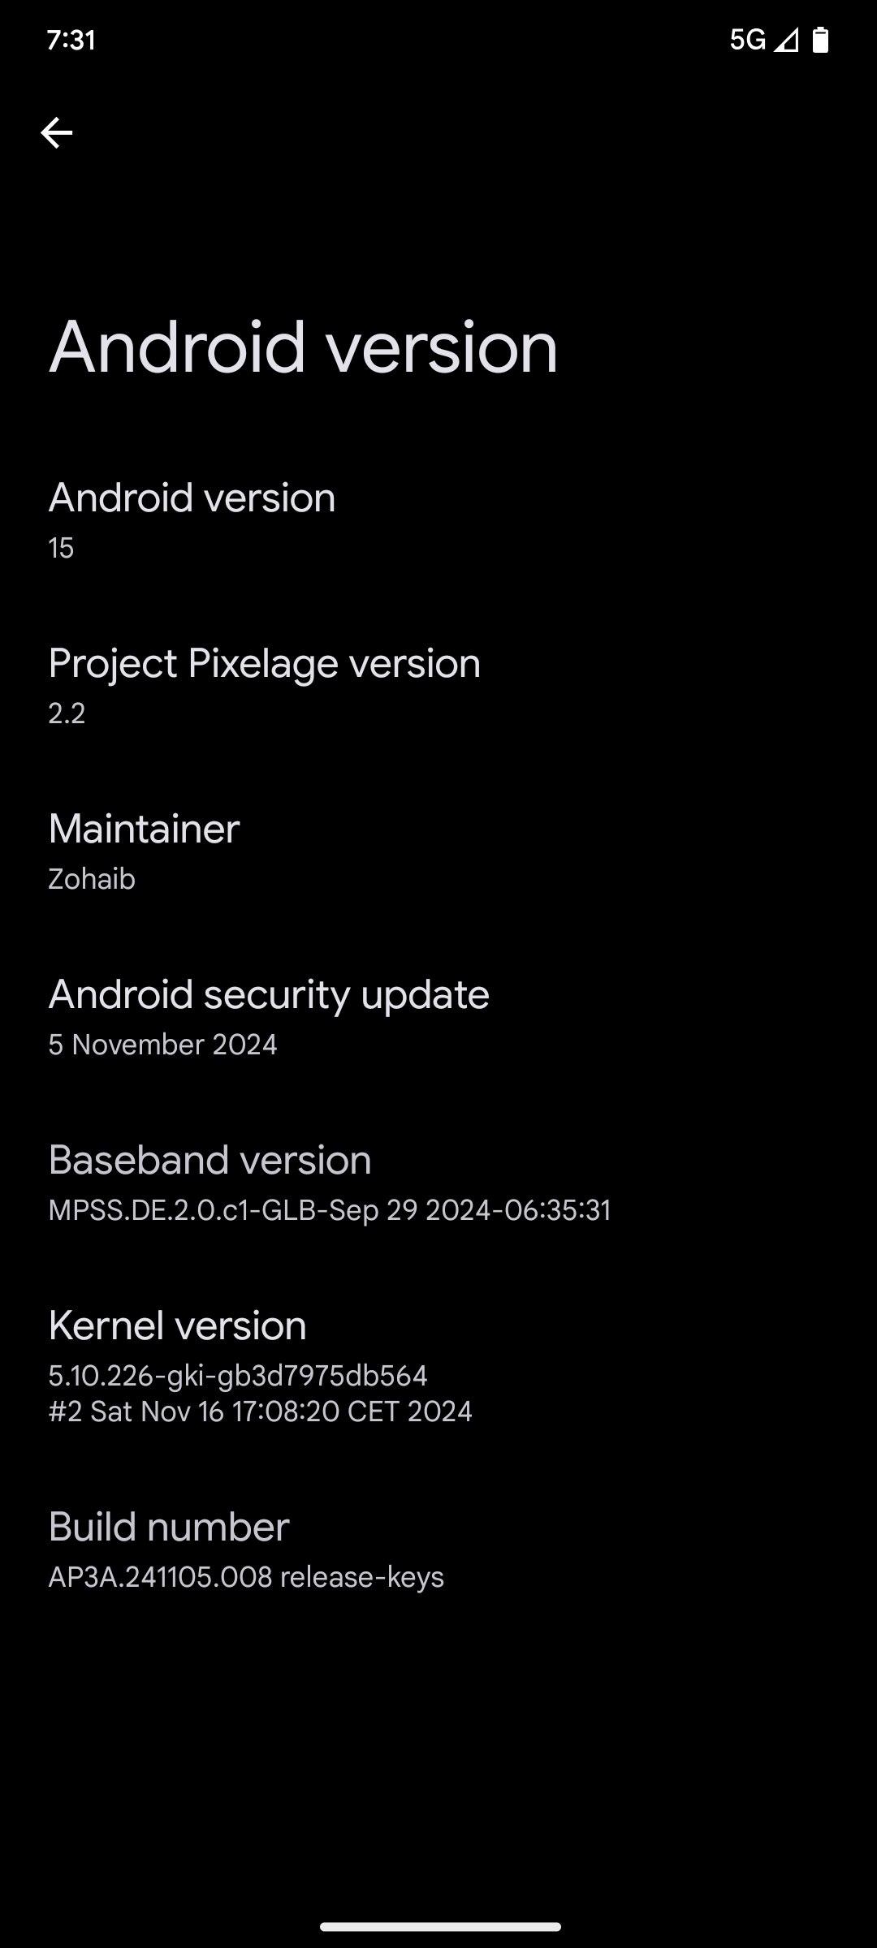Open the Android version 15 entry
This screenshot has height=1948, width=877.
pos(438,521)
